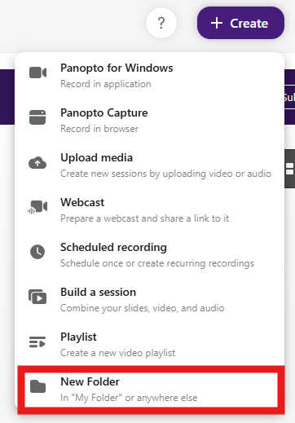Click "Record in browser" description text
Image resolution: width=295 pixels, height=423 pixels.
coord(99,129)
